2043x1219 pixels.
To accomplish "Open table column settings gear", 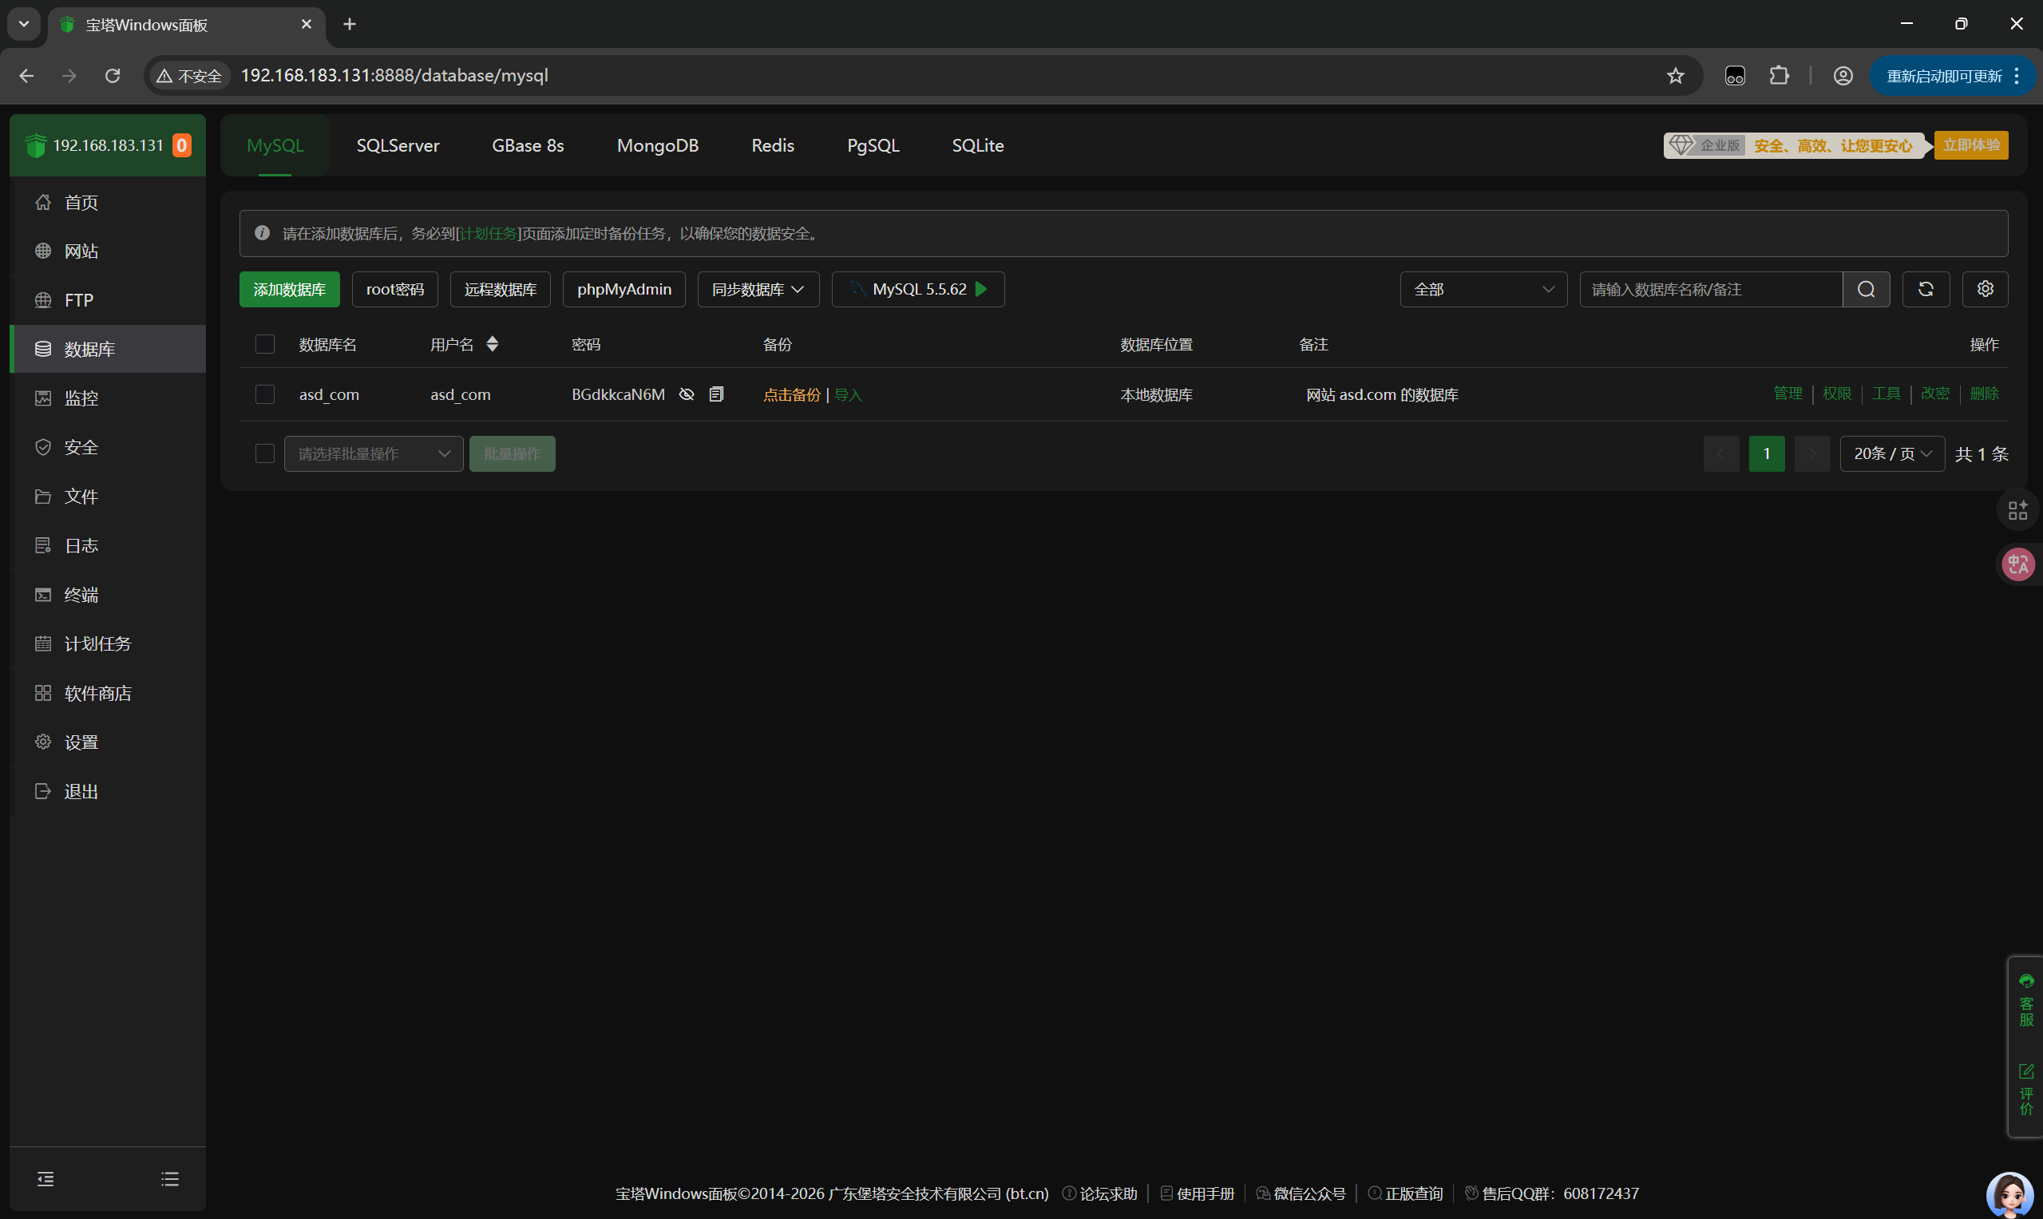I will (x=1985, y=289).
